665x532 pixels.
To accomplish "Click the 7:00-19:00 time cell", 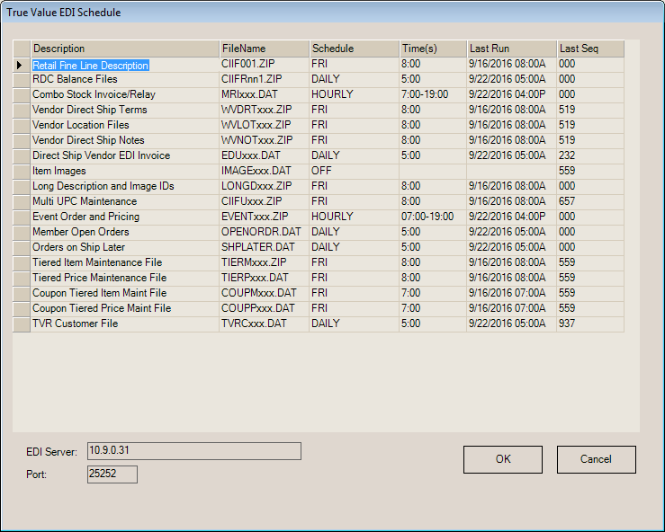I will (433, 95).
